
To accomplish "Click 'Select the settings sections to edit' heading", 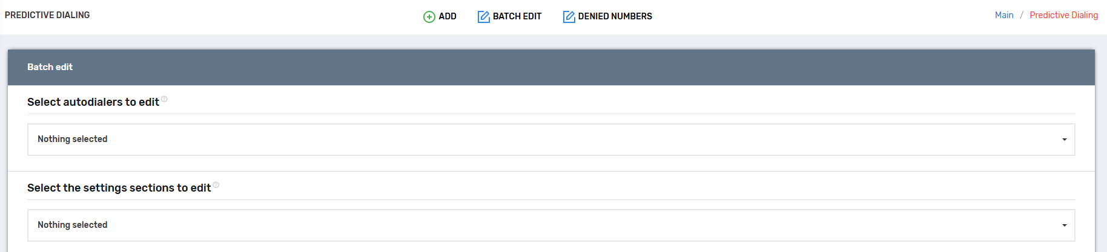I will click(119, 188).
